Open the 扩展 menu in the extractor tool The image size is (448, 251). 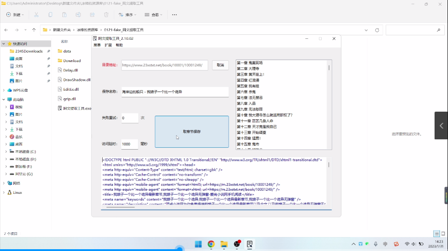click(x=108, y=45)
